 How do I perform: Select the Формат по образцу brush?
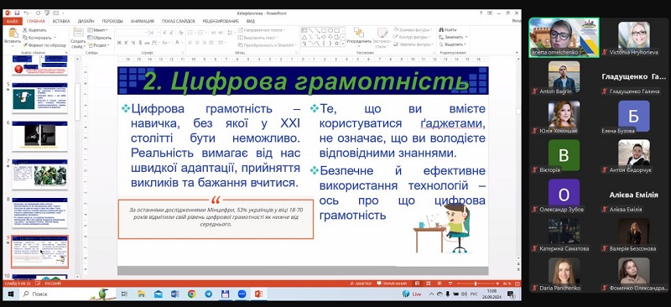25,45
